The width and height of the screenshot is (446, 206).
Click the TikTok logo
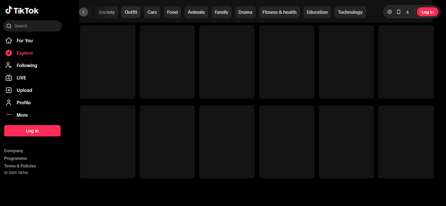[22, 10]
